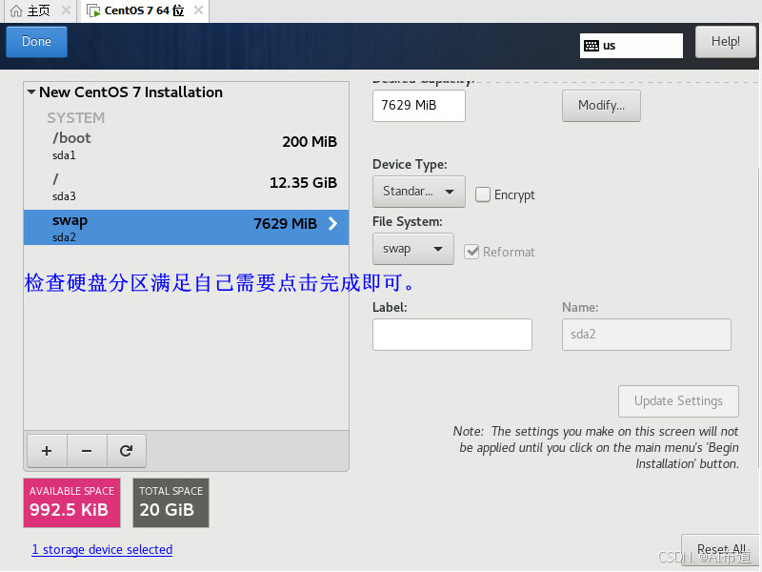This screenshot has height=572, width=762.
Task: Close the 主页 tab
Action: click(67, 10)
